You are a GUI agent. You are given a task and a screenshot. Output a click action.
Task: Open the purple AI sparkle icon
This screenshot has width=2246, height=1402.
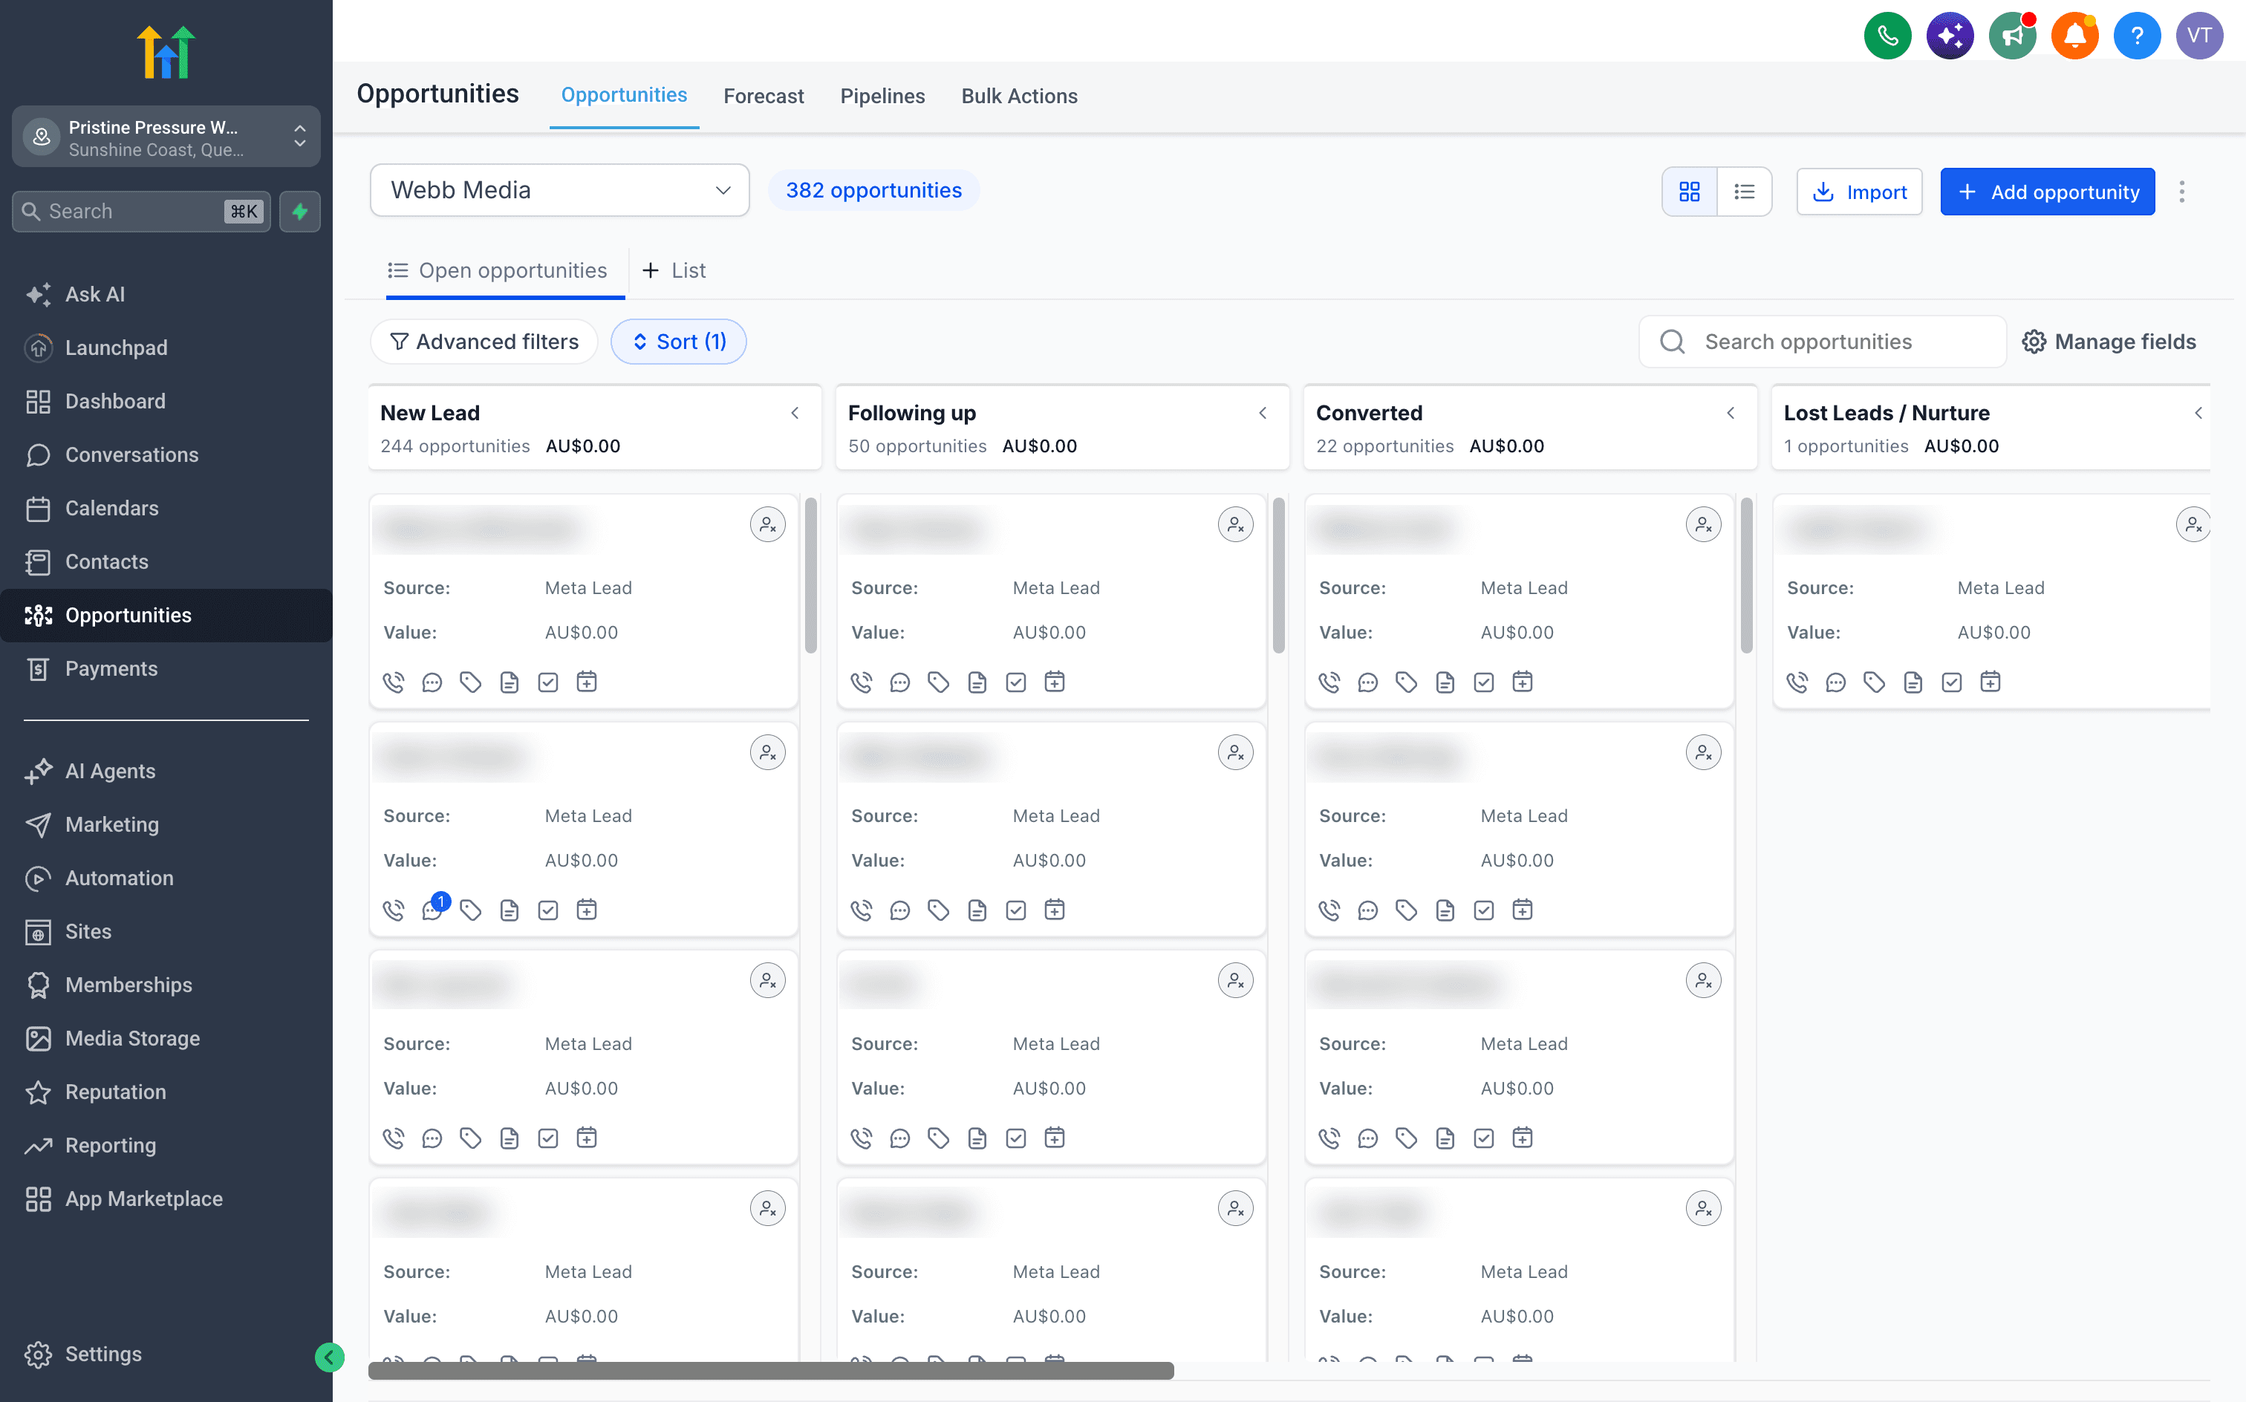pos(1949,35)
